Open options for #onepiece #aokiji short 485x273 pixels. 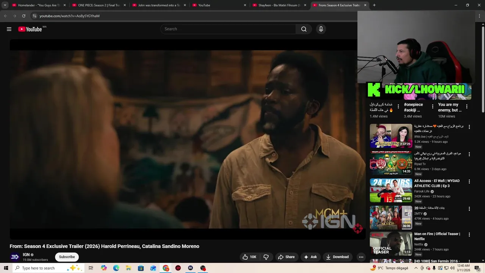pos(433,107)
